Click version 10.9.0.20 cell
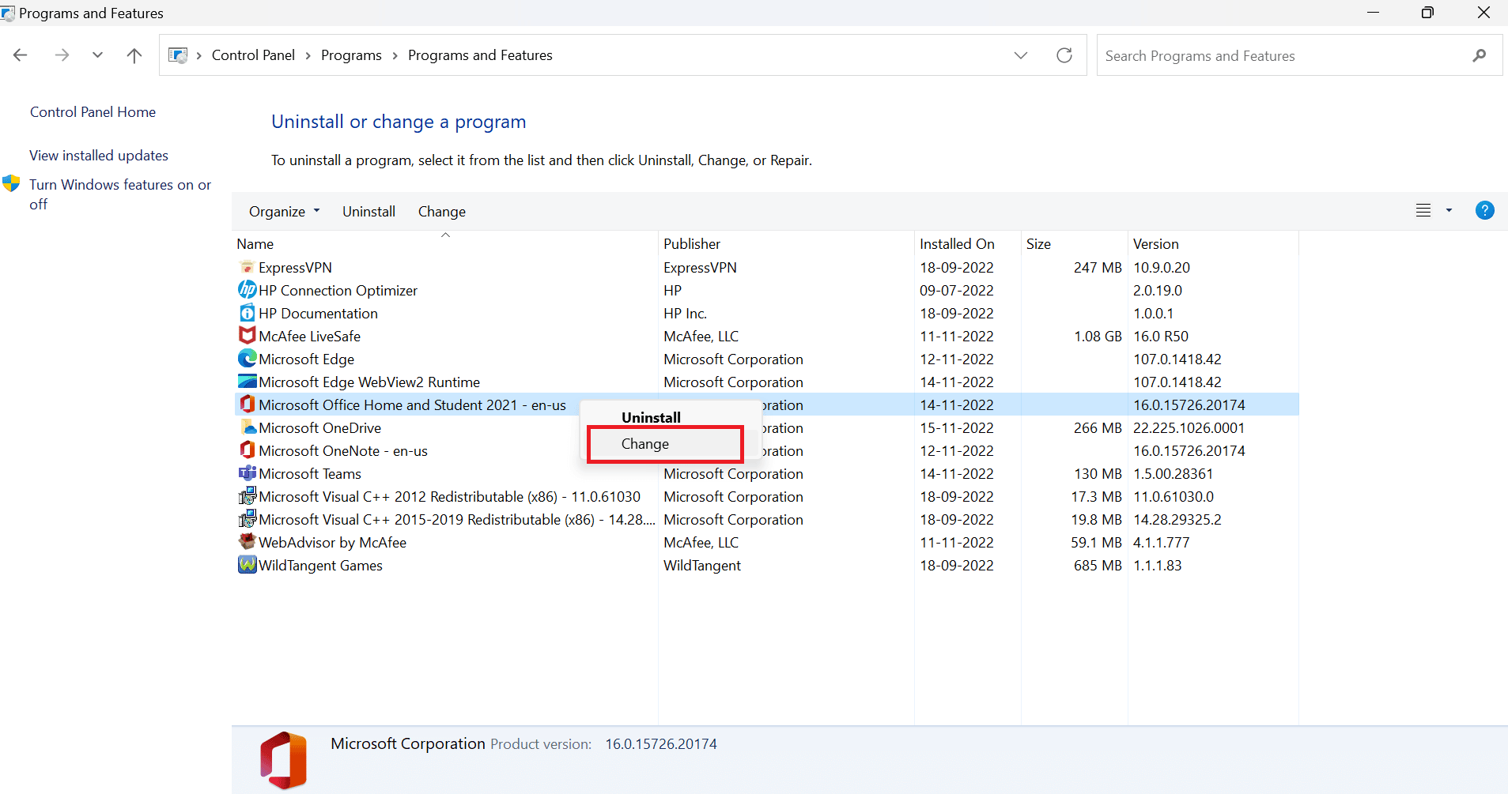Screen dimensions: 1508x794 pyautogui.click(x=1161, y=268)
